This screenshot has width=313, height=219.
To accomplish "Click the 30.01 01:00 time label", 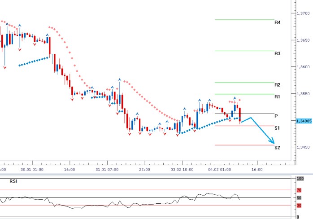I will pos(32,170).
